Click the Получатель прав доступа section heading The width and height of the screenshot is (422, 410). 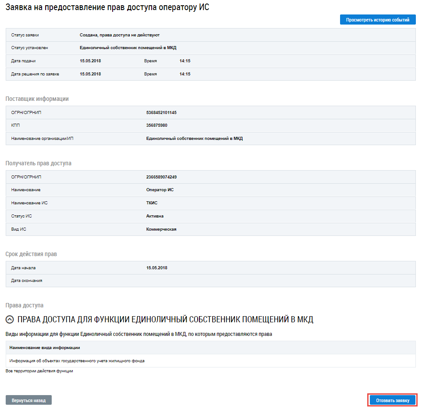pyautogui.click(x=38, y=164)
